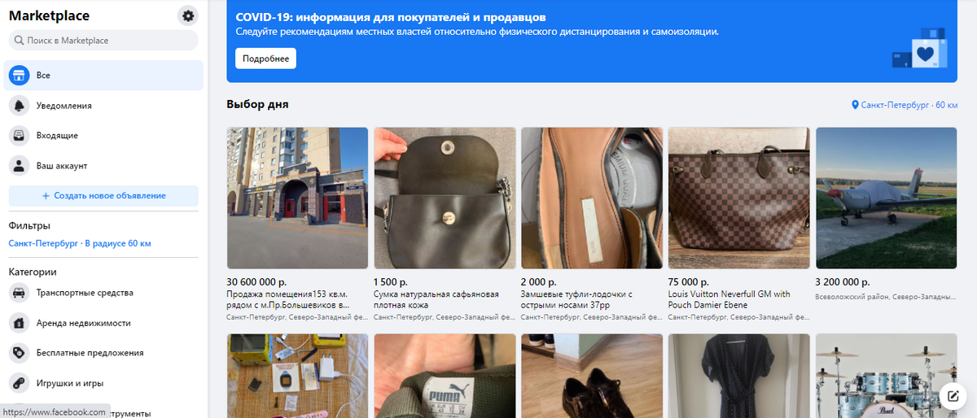
Task: Open airplane listing thumbnail for 3 200 000 р.
Action: pyautogui.click(x=886, y=198)
